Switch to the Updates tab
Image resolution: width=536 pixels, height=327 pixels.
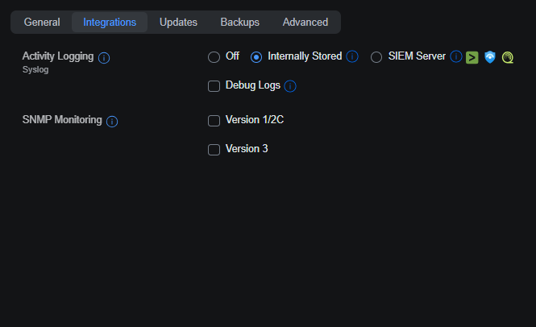[178, 23]
